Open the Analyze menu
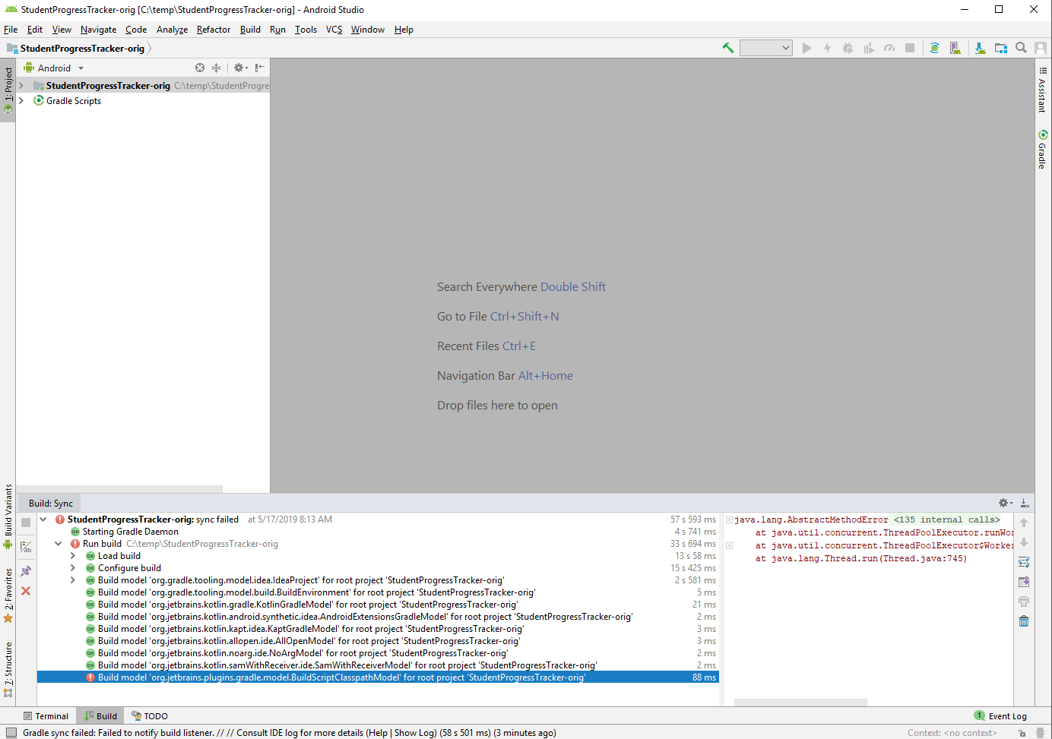Viewport: 1052px width, 739px height. 172,30
